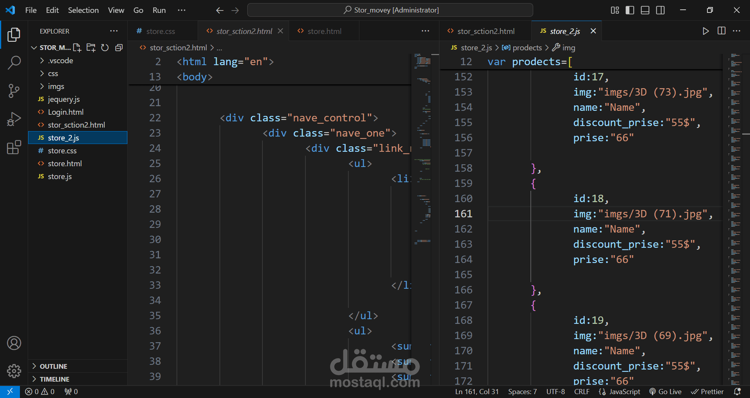Click Go Live in the status bar
The image size is (750, 398).
(x=665, y=391)
